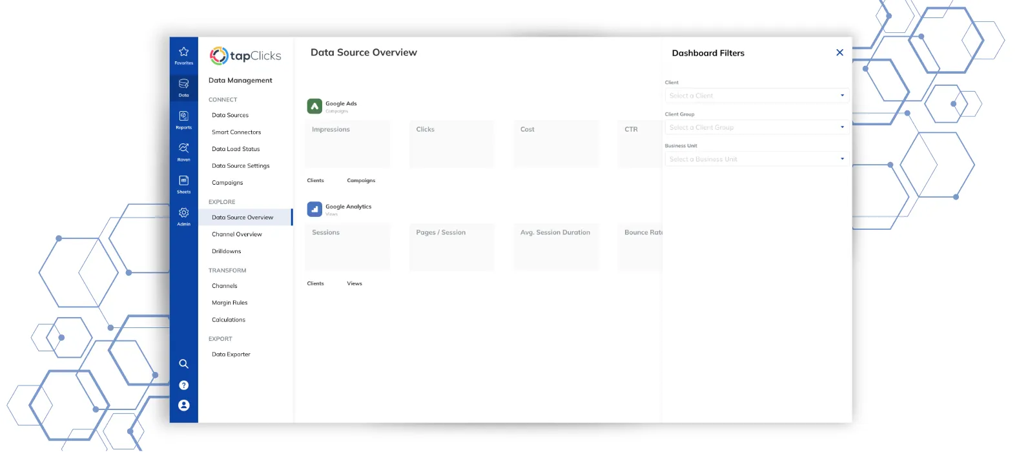Viewport: 1017px width, 452px height.
Task: Open Data Exporter under Export
Action: coord(231,354)
